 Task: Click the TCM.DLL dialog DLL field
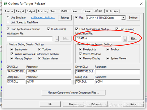[85, 82]
